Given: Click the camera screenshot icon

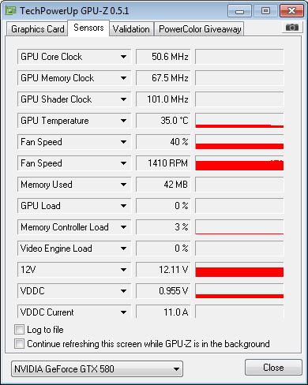Looking at the screenshot, I should coord(292,27).
